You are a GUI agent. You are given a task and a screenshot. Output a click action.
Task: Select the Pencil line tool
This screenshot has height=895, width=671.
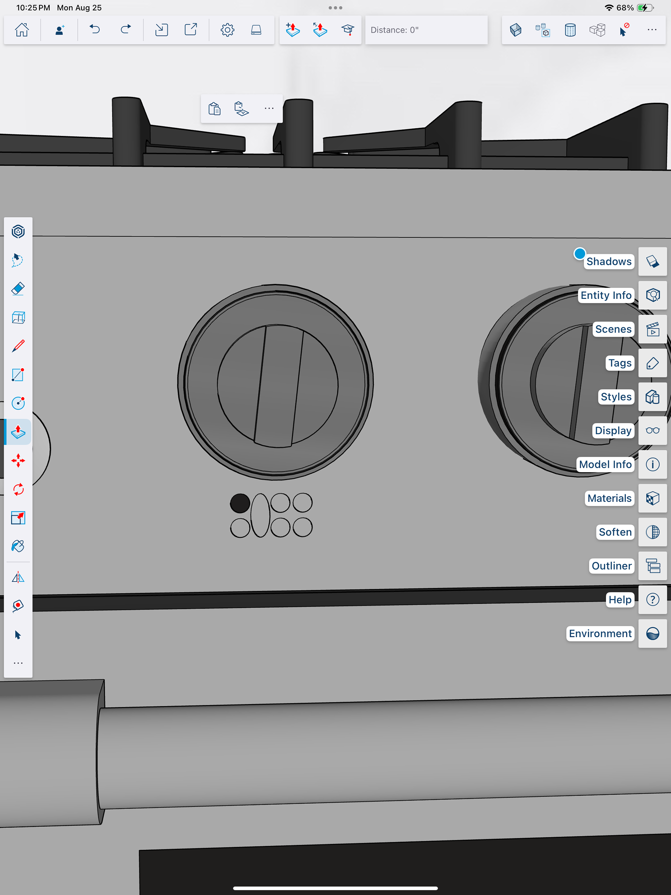click(x=18, y=346)
